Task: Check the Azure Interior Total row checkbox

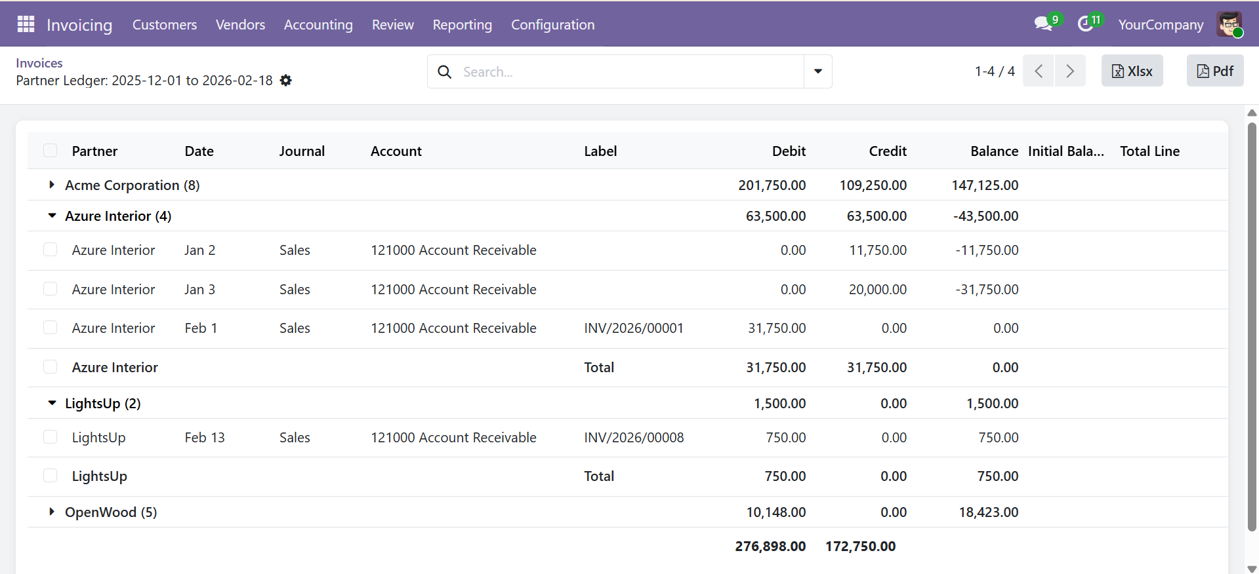Action: pos(50,367)
